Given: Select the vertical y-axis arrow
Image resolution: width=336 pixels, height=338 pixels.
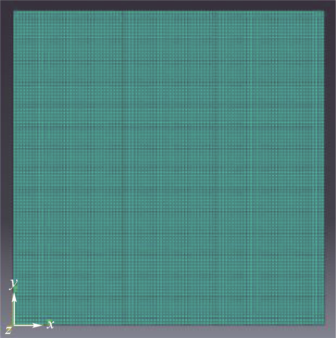Looking at the screenshot, I should click(x=15, y=307).
